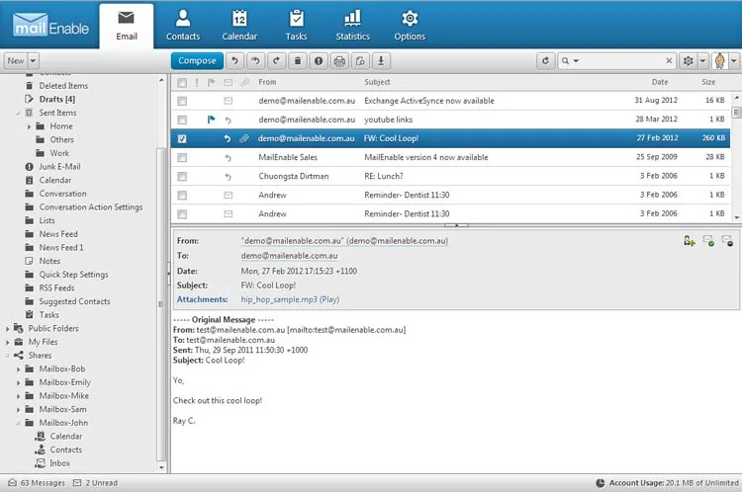Mark as junk using exclamation toolbar icon
This screenshot has height=492, width=742.
click(x=319, y=61)
